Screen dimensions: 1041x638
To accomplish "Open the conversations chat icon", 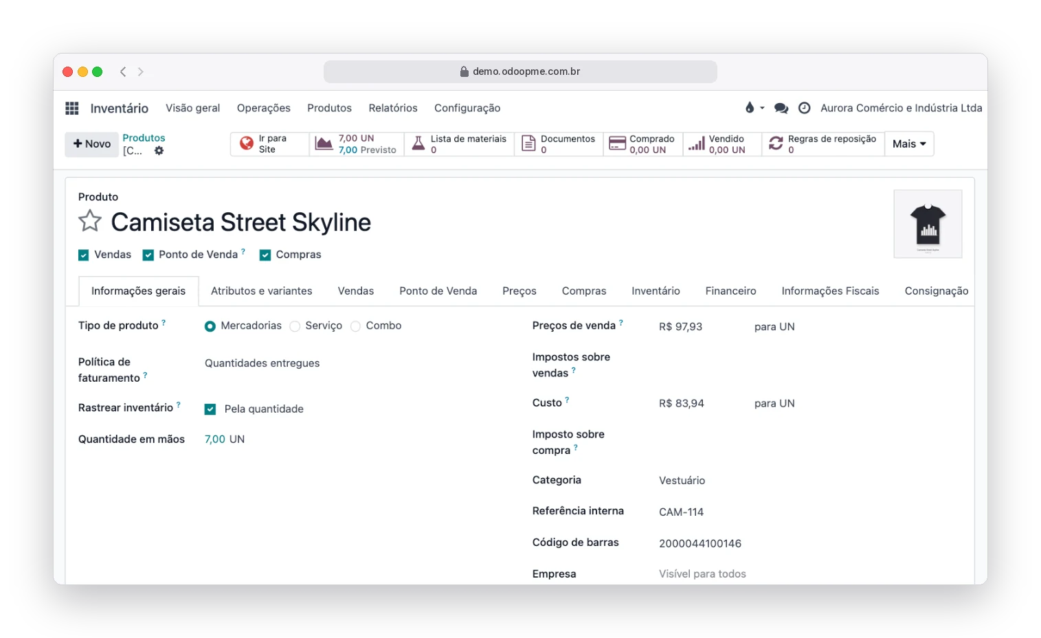I will point(781,108).
